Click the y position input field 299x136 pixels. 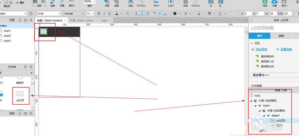tap(260, 13)
